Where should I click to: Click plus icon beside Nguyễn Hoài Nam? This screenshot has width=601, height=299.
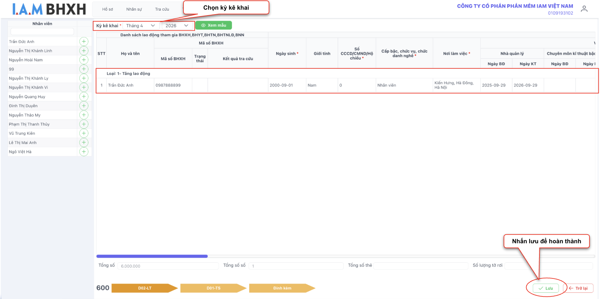(84, 60)
